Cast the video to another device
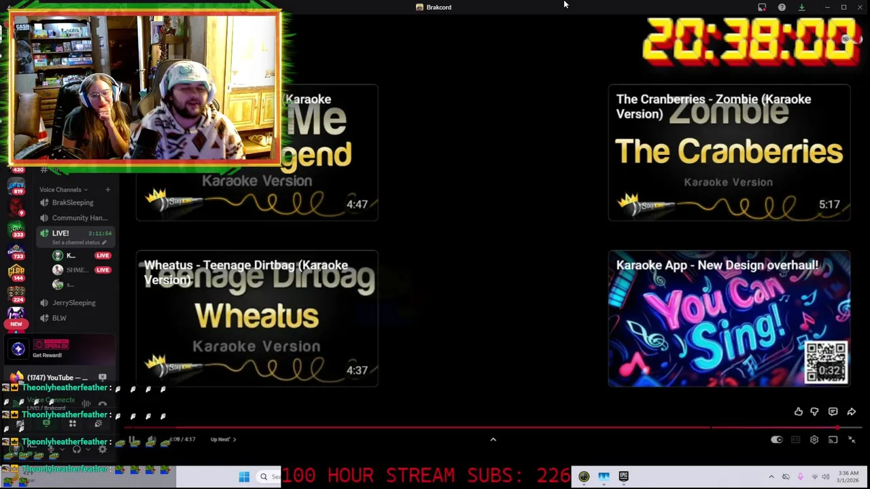This screenshot has width=870, height=489. [x=833, y=439]
